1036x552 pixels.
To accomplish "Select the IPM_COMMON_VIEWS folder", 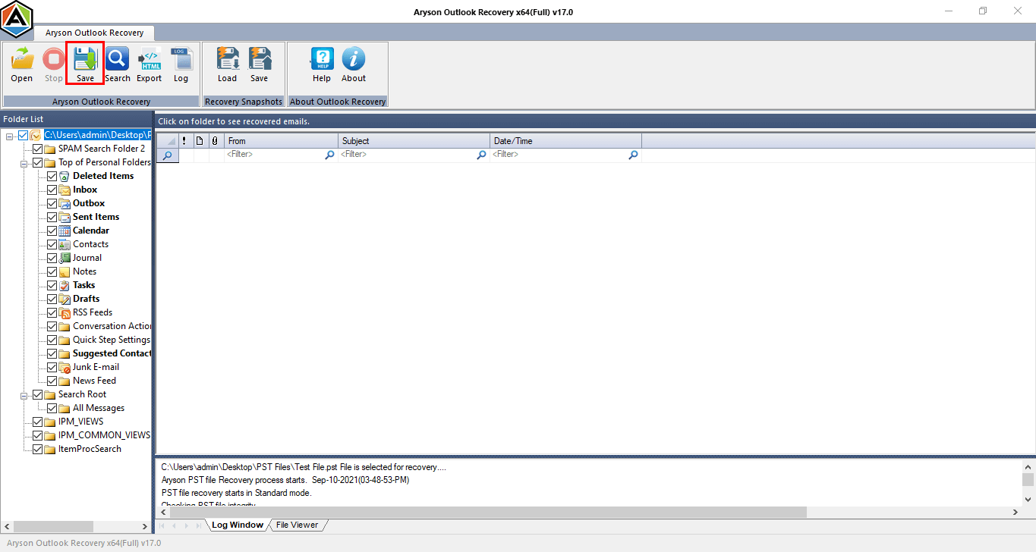I will click(x=104, y=435).
